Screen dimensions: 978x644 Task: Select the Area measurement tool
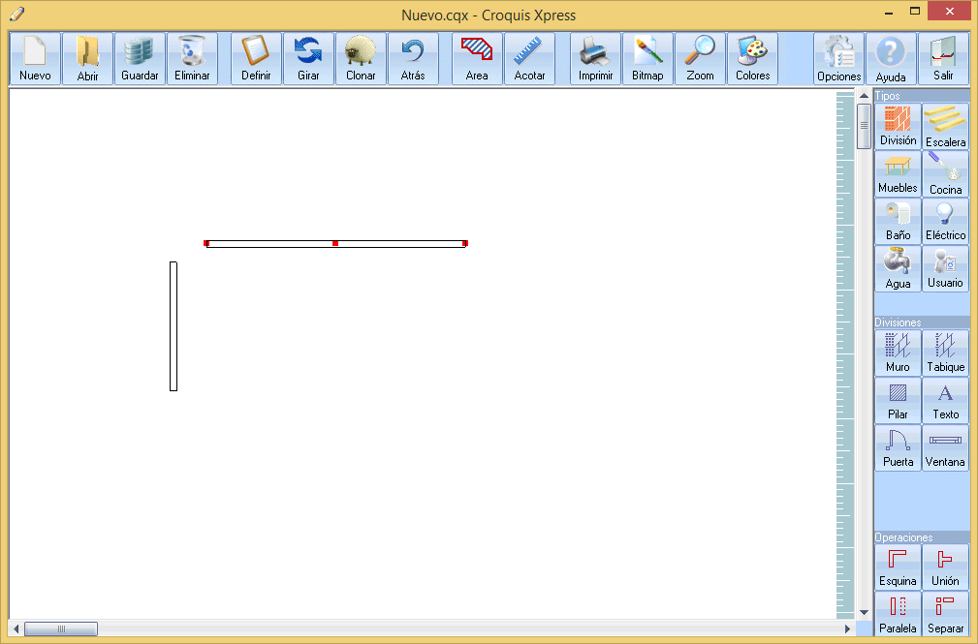[x=477, y=58]
